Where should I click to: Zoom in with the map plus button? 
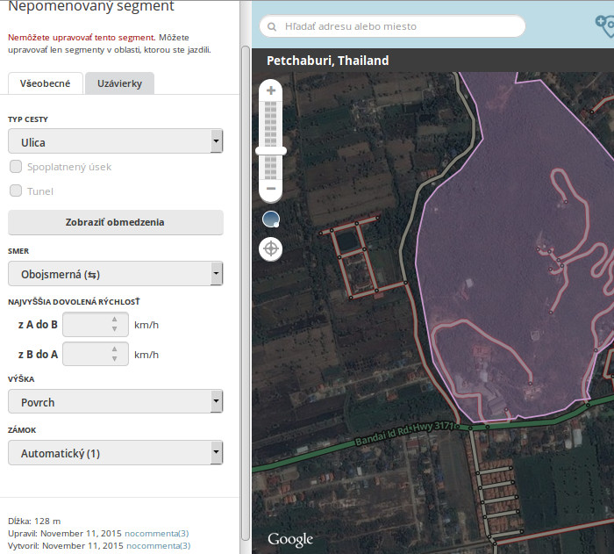click(270, 90)
